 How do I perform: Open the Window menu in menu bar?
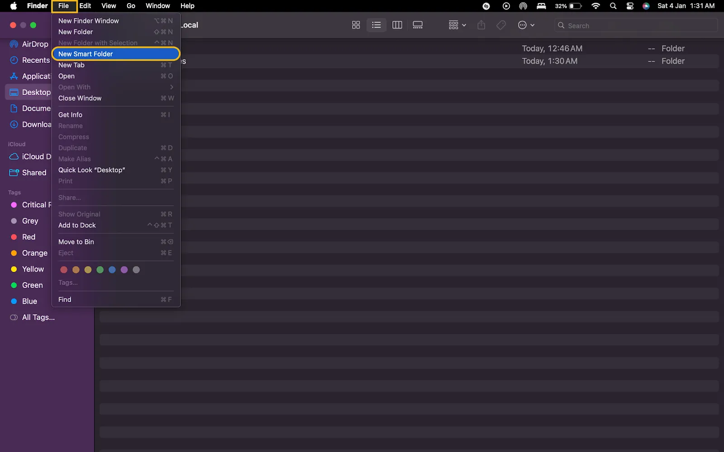(158, 6)
